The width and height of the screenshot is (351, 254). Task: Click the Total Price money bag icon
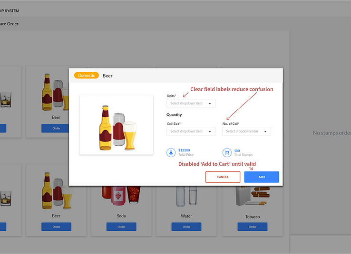(171, 153)
